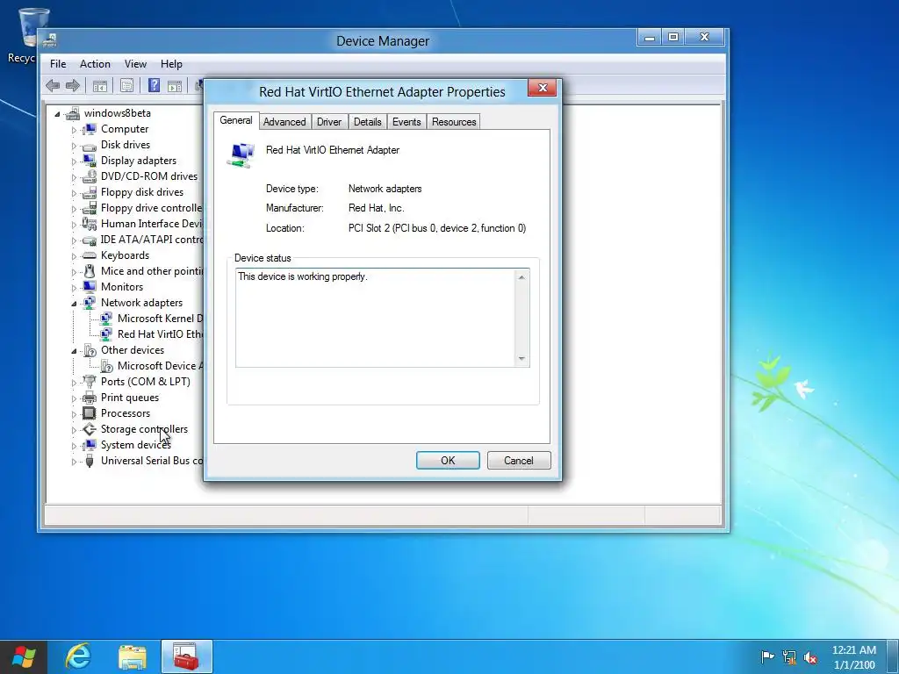Image resolution: width=899 pixels, height=674 pixels.
Task: Select the Network adapters category icon
Action: coord(90,303)
